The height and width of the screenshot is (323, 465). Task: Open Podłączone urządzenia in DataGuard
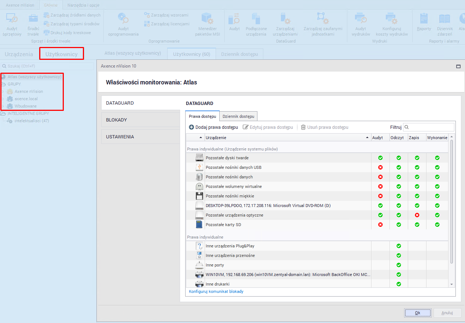tap(256, 18)
